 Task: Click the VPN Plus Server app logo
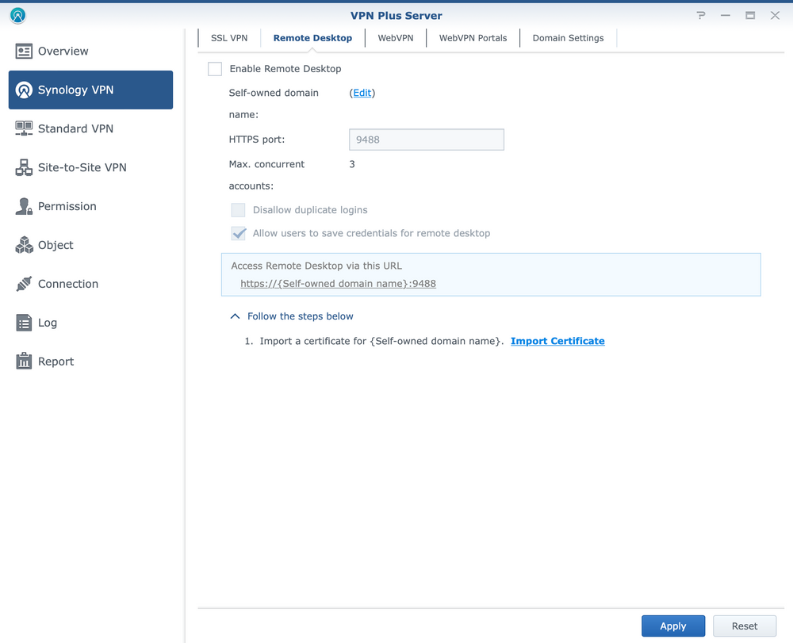17,16
